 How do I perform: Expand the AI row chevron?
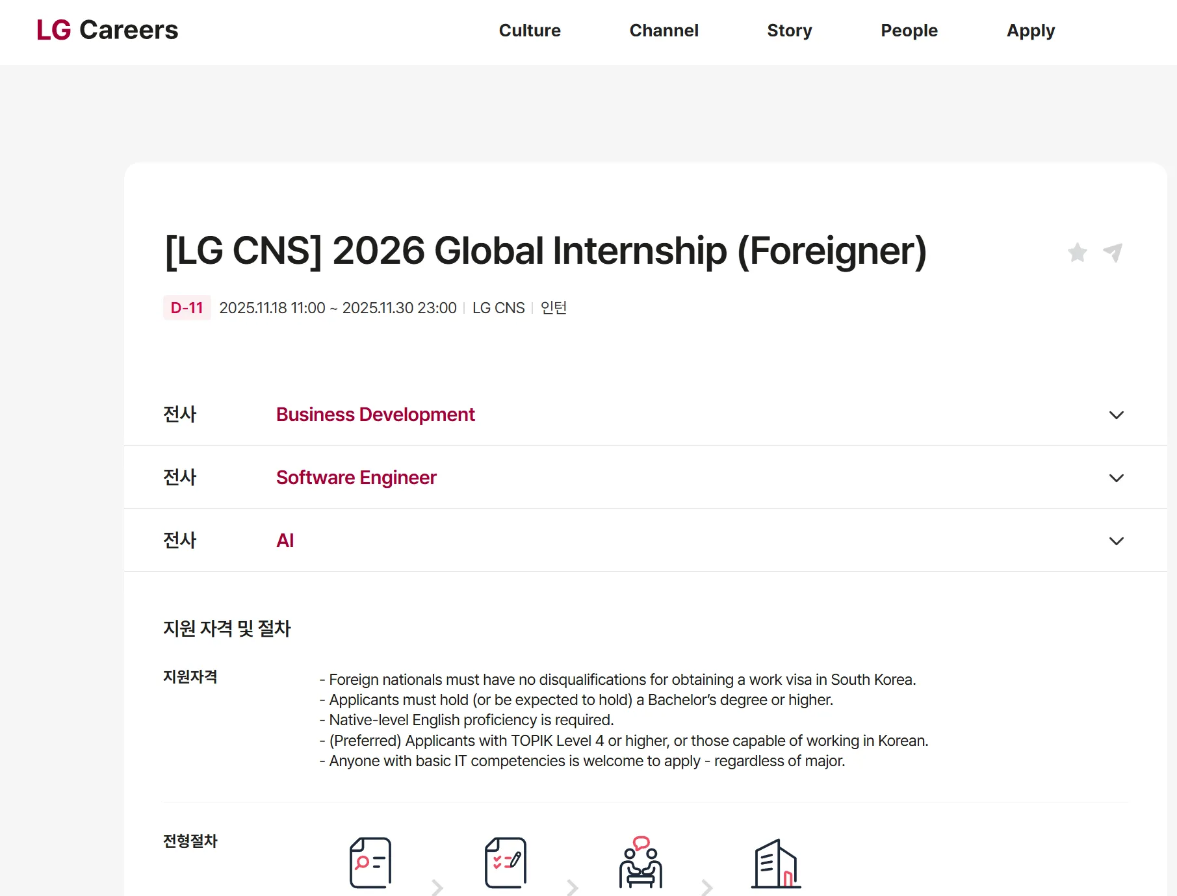tap(1117, 541)
